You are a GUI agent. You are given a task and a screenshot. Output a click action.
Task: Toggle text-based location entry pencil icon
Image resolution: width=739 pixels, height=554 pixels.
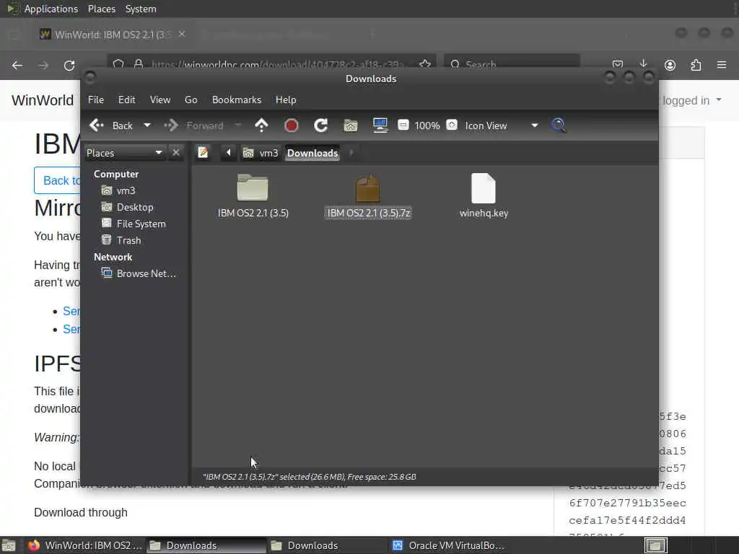point(203,153)
